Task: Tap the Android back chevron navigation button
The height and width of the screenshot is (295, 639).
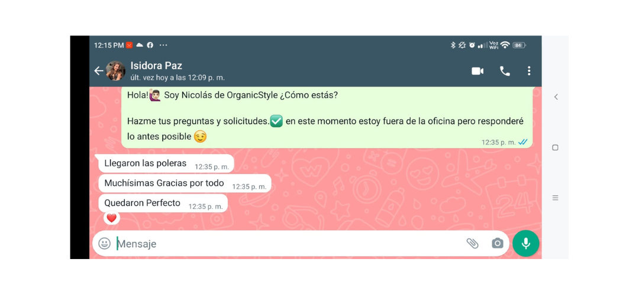Action: coord(556,97)
